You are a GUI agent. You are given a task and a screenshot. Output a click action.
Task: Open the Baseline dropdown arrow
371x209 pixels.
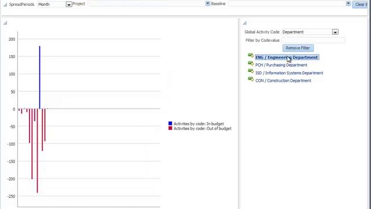(x=348, y=3)
